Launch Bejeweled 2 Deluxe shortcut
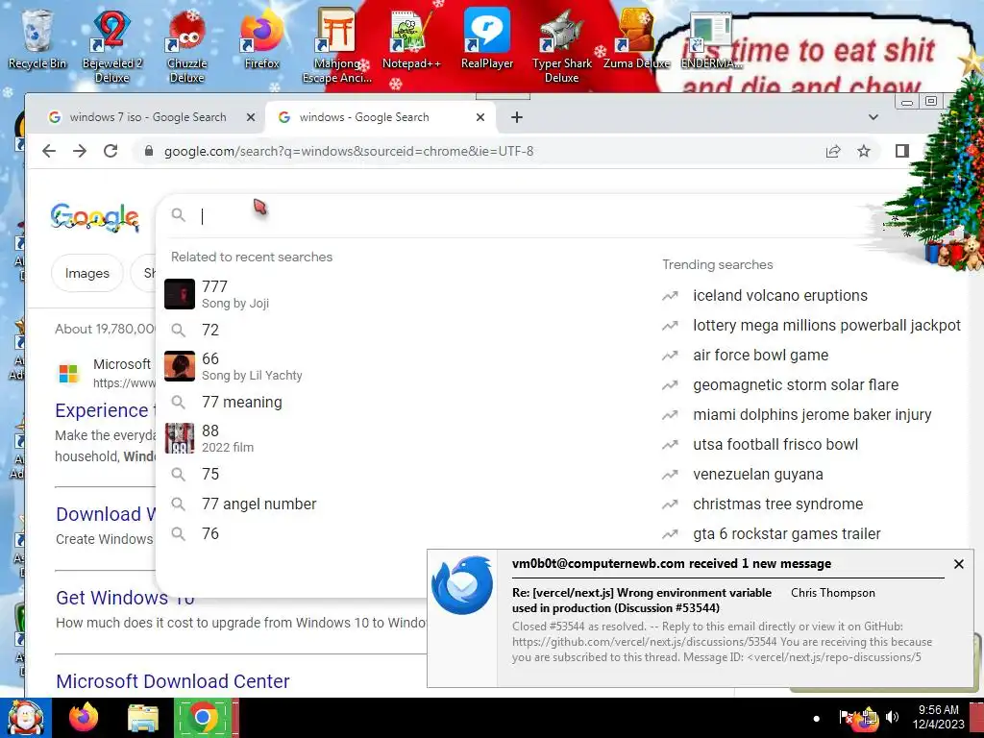Viewport: 984px width, 738px height. tap(111, 45)
